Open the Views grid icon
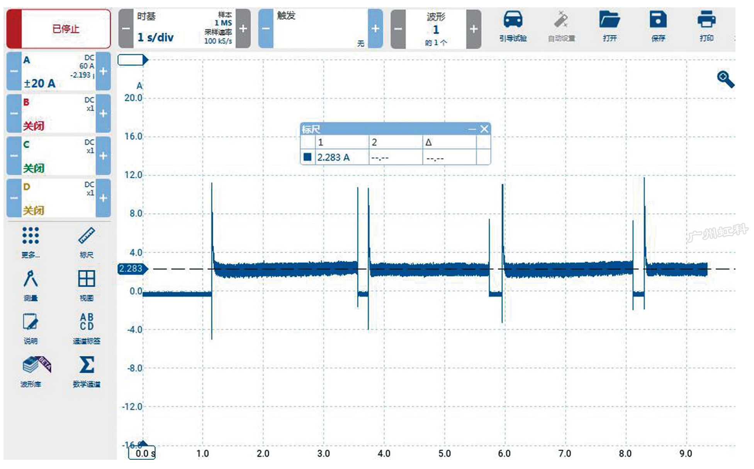 point(86,279)
